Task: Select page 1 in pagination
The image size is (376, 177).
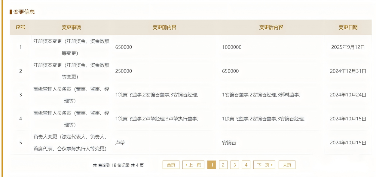Action: pos(211,165)
